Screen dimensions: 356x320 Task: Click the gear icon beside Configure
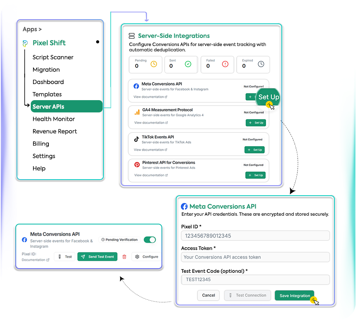[x=137, y=257]
